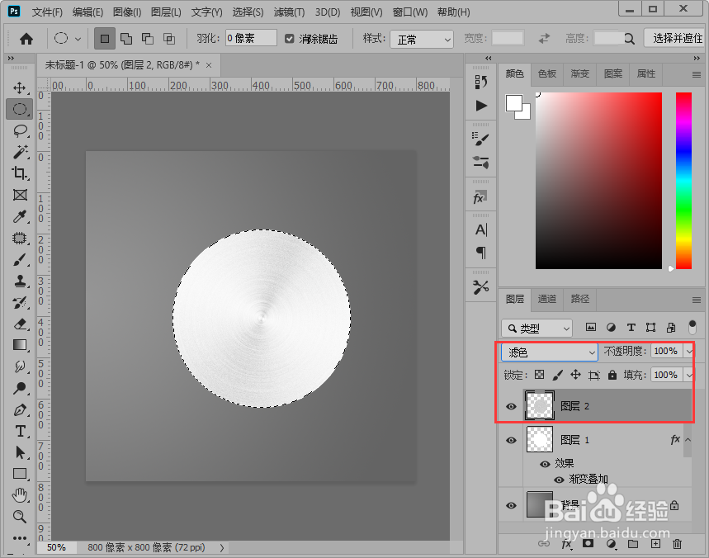Select the History Brush tool
This screenshot has height=558, width=709.
20,302
